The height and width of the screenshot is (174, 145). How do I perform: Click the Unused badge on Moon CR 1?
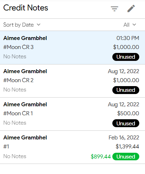126,123
